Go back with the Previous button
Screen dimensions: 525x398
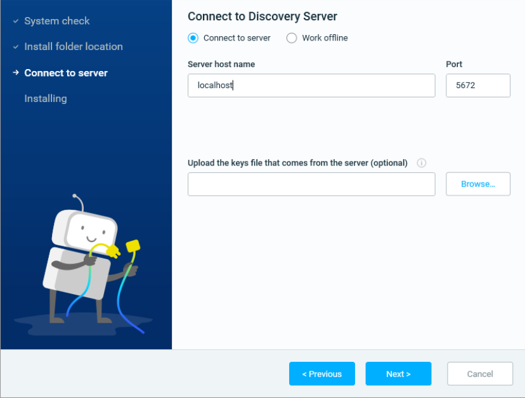(x=321, y=373)
